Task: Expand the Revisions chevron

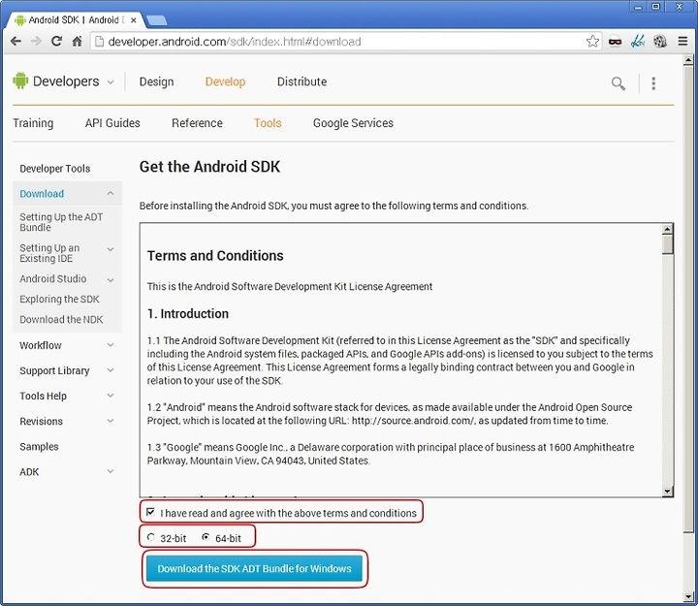Action: coord(111,421)
